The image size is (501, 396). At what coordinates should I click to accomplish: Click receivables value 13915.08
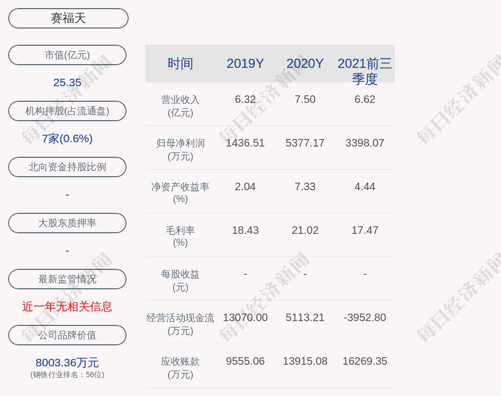305,361
